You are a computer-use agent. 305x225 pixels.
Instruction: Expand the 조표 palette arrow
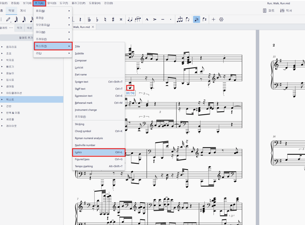click(x=2, y=54)
